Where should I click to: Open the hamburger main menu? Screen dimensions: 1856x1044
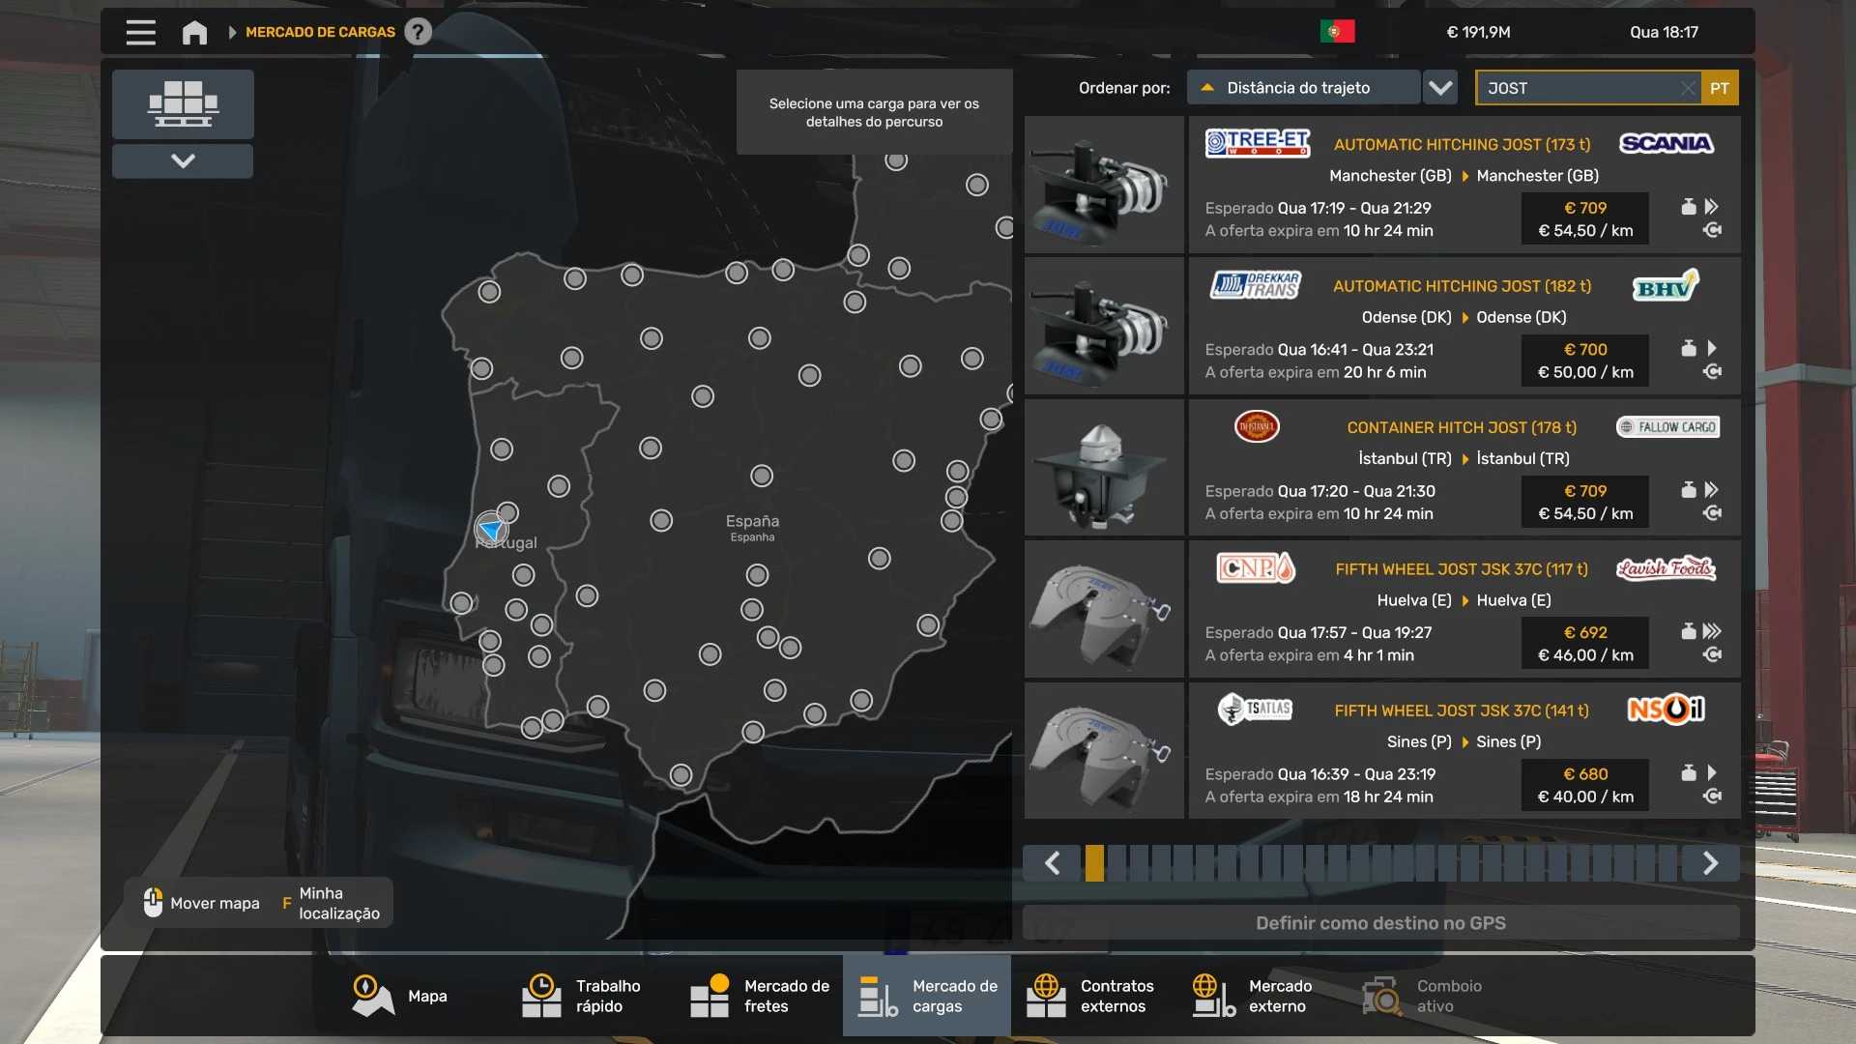140,32
